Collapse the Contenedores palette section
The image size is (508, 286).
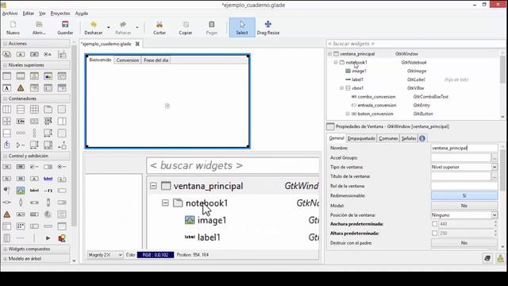click(36, 99)
